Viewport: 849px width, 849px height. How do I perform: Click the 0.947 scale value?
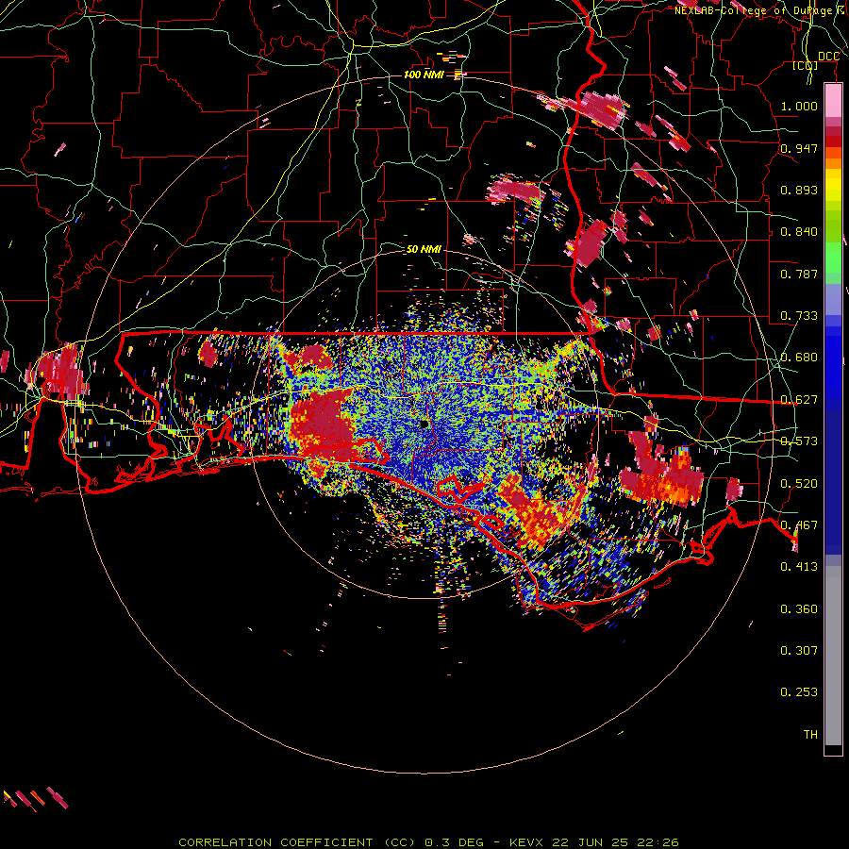(799, 148)
